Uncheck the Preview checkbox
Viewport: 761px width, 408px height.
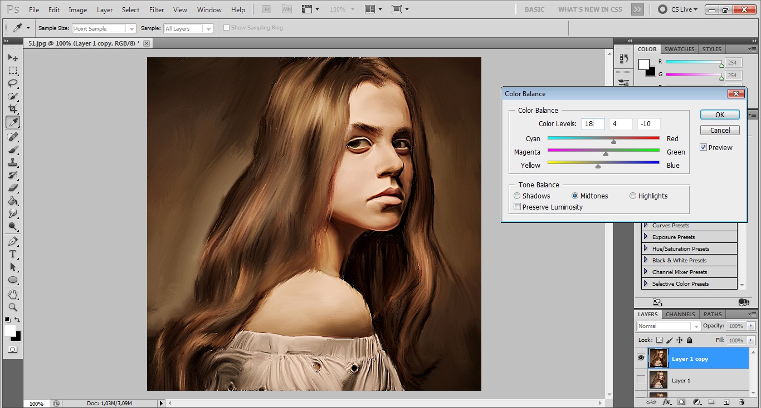pos(704,147)
